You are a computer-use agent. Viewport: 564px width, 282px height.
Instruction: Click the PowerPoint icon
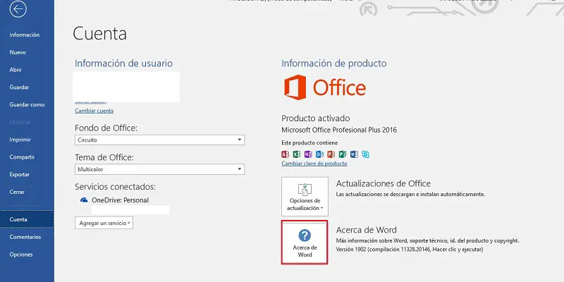[331, 154]
